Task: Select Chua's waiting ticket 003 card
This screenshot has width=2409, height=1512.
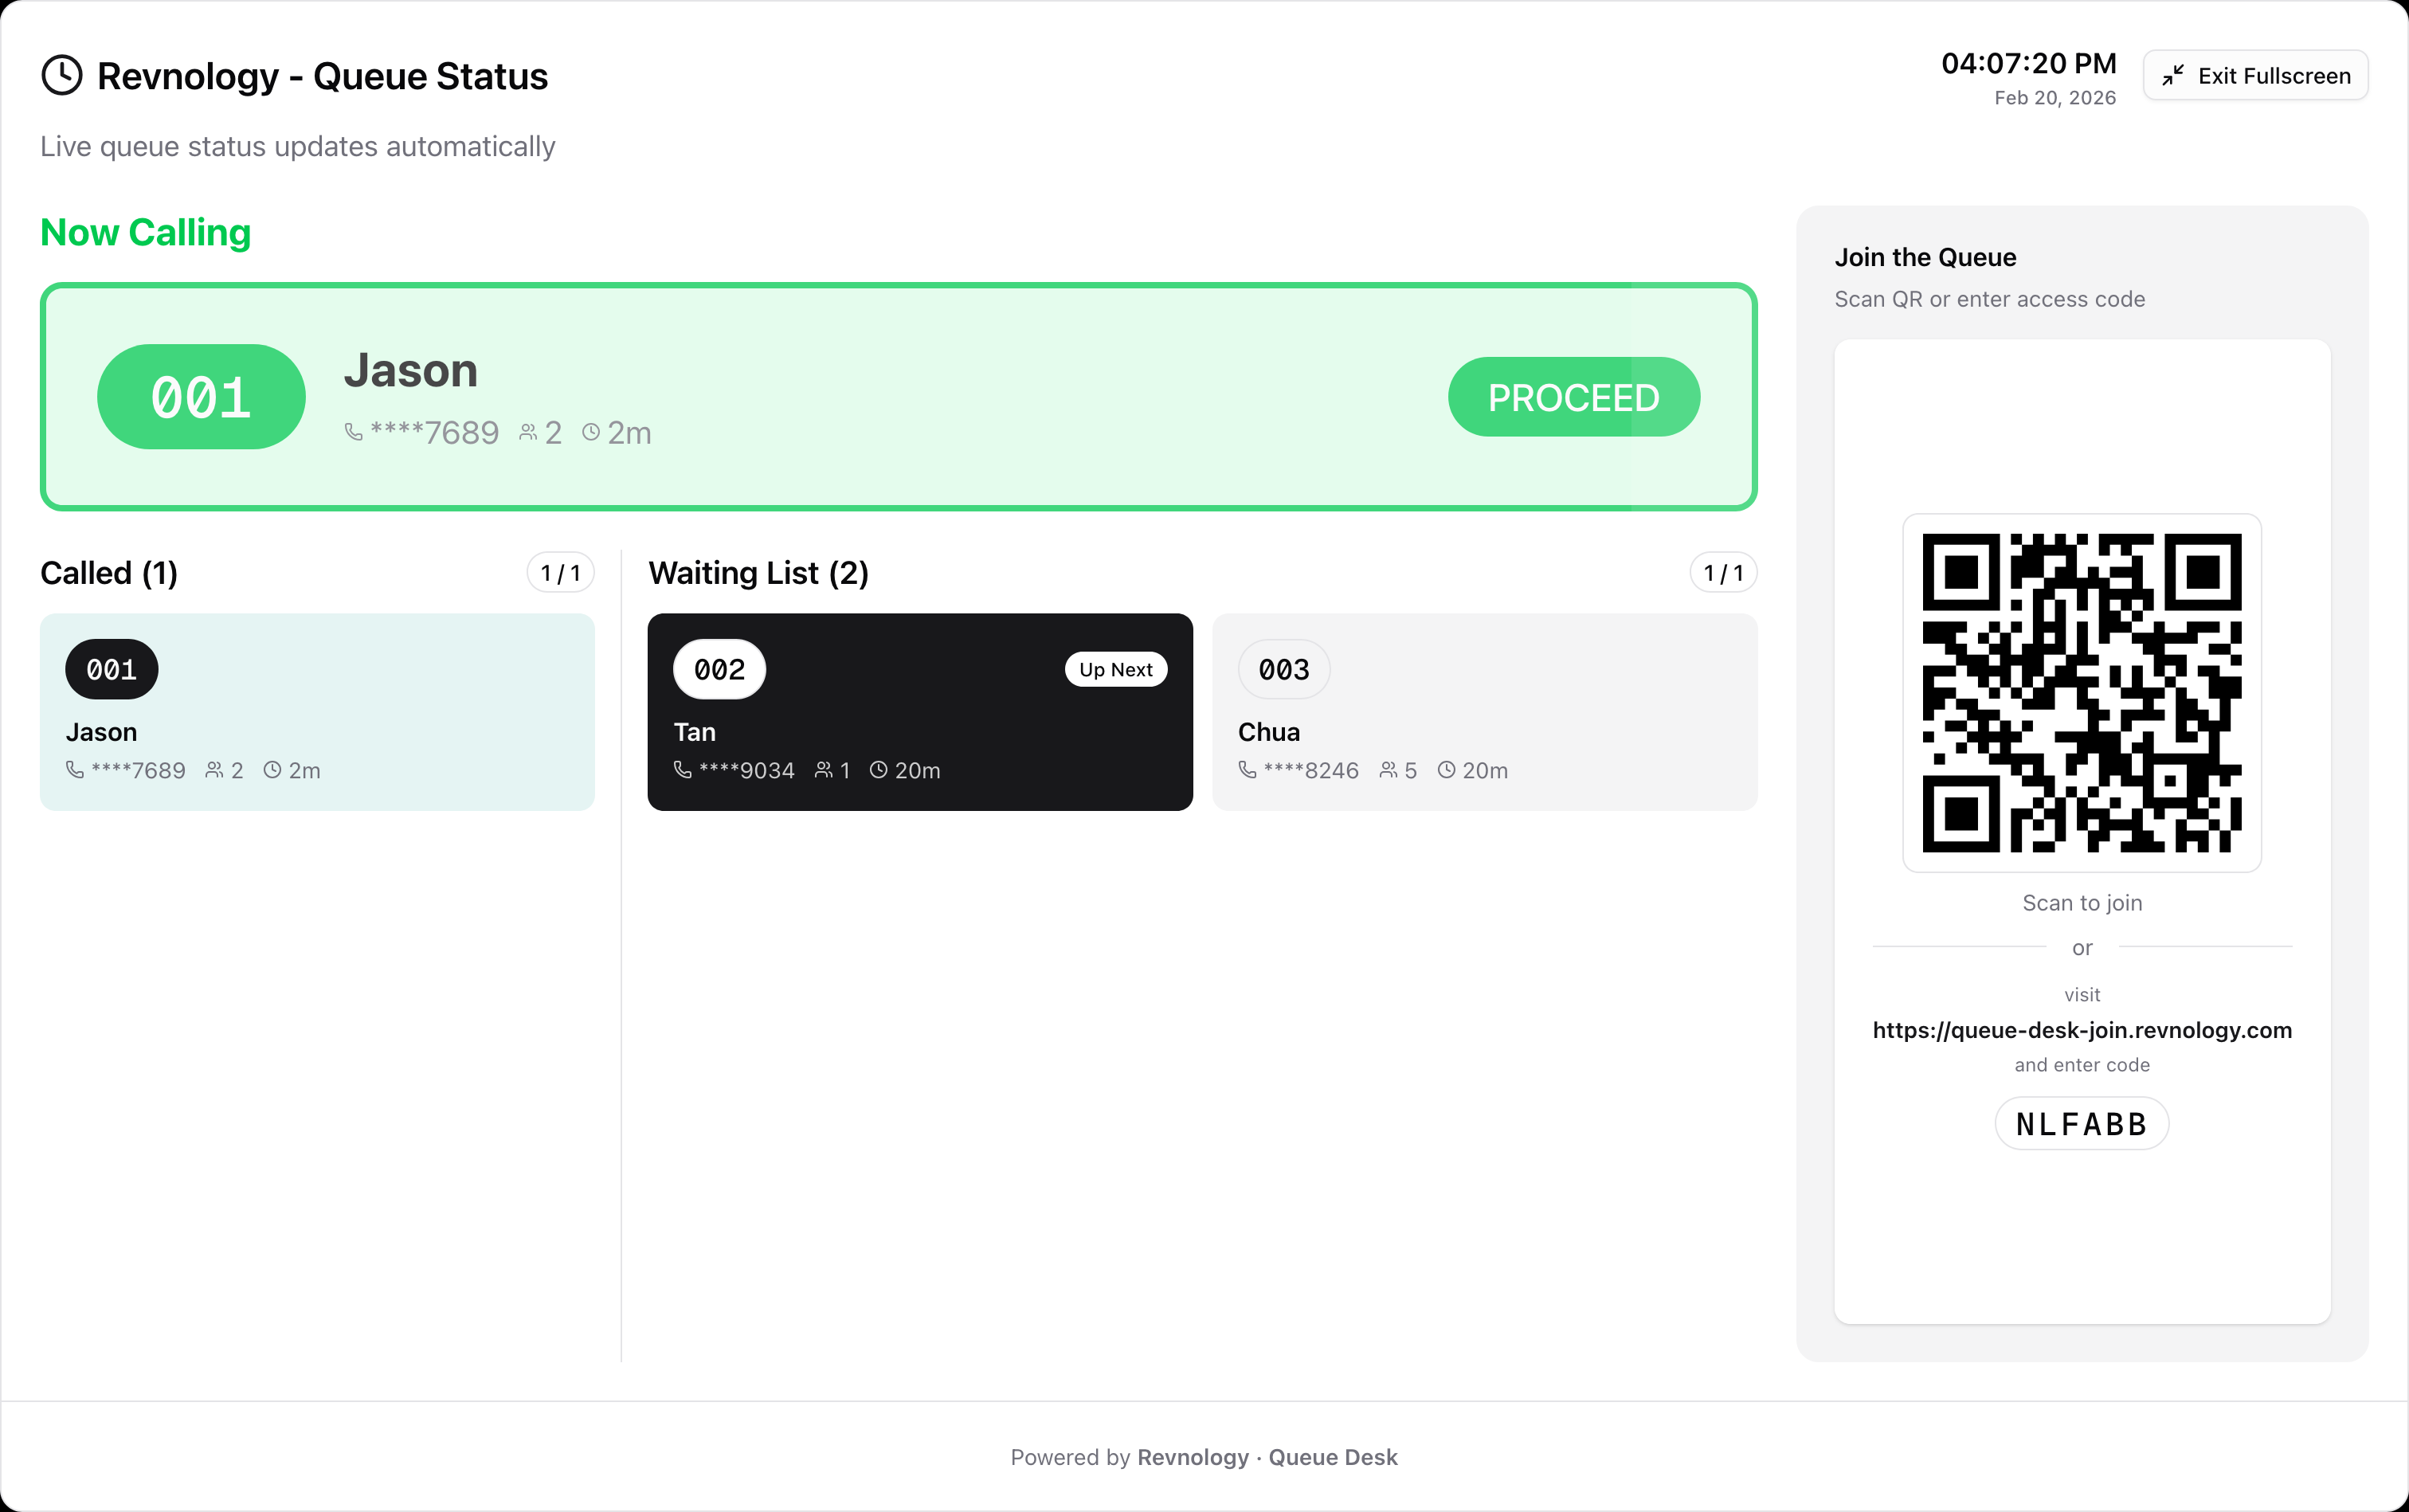Action: 1484,711
